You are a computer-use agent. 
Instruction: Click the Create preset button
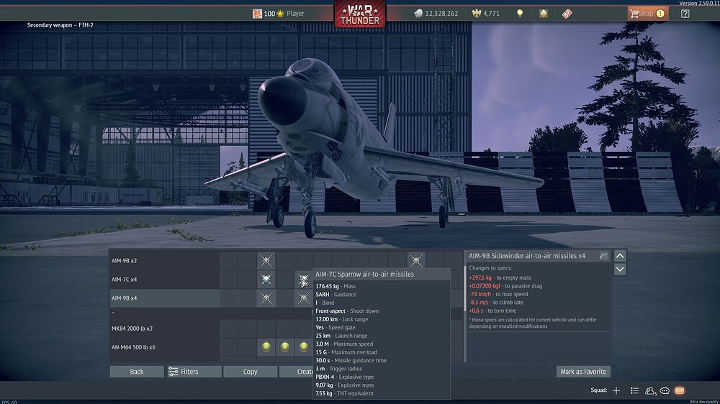[x=296, y=372]
